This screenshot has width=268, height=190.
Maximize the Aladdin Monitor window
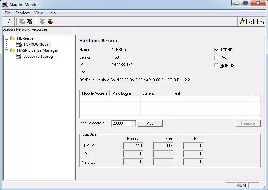[245, 3]
